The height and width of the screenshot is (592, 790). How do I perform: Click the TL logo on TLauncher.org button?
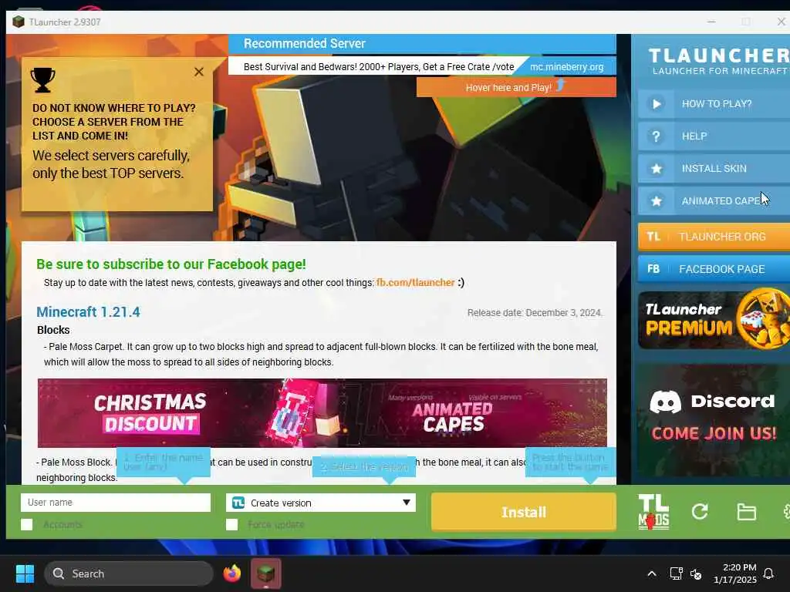point(653,237)
